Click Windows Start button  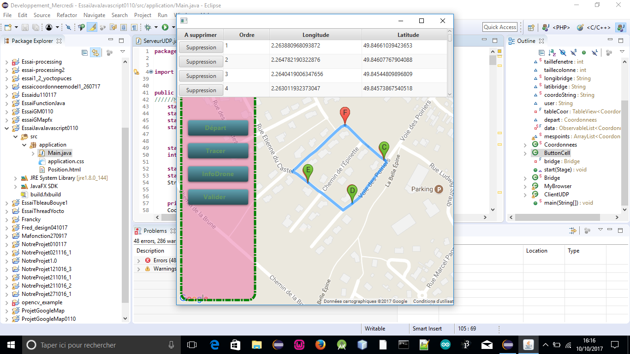(11, 344)
